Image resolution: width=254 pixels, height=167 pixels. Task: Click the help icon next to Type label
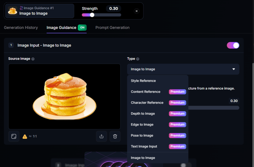[138, 59]
